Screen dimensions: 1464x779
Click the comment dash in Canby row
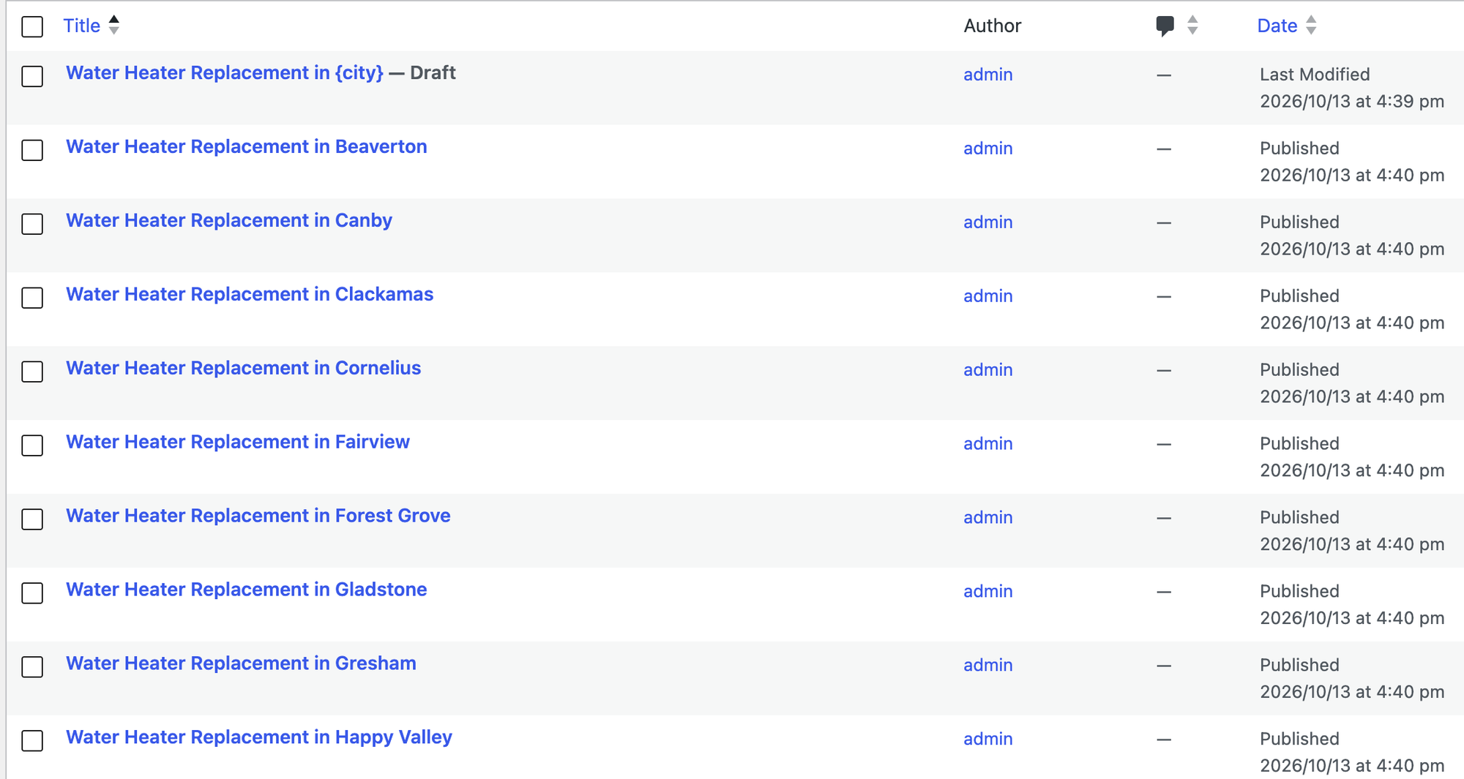pos(1164,223)
